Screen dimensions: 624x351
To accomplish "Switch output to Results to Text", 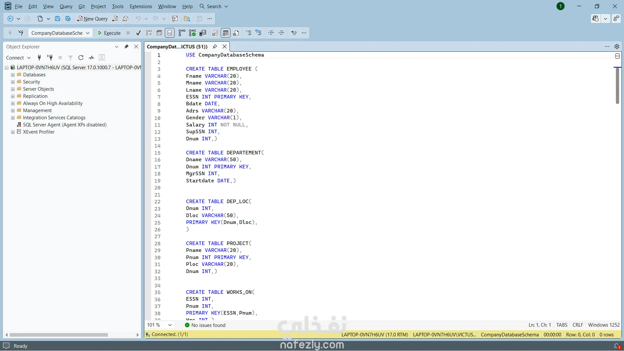I will pos(215,33).
